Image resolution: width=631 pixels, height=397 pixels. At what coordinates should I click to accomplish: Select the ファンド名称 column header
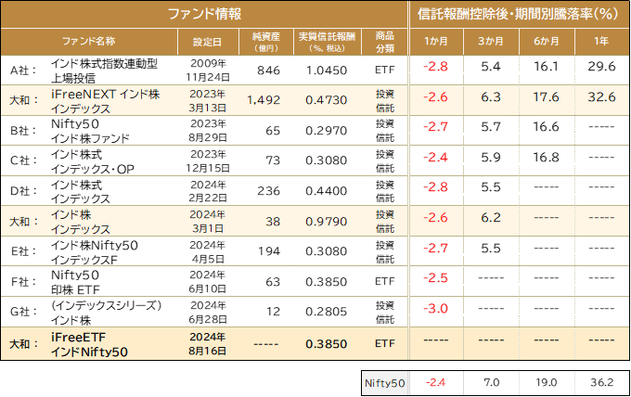pyautogui.click(x=89, y=41)
